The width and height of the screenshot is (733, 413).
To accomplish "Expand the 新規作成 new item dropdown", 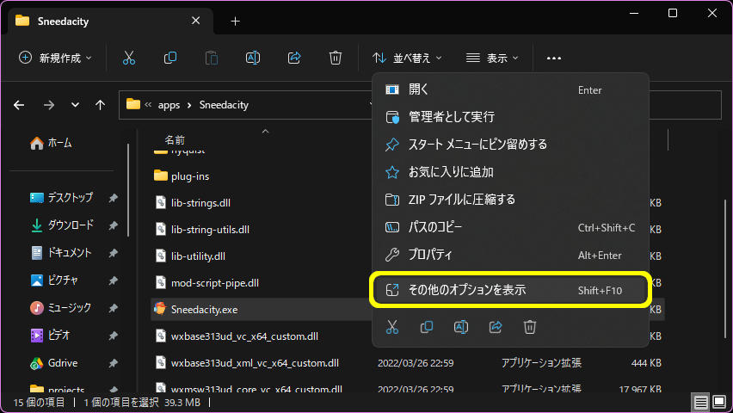I will click(55, 58).
